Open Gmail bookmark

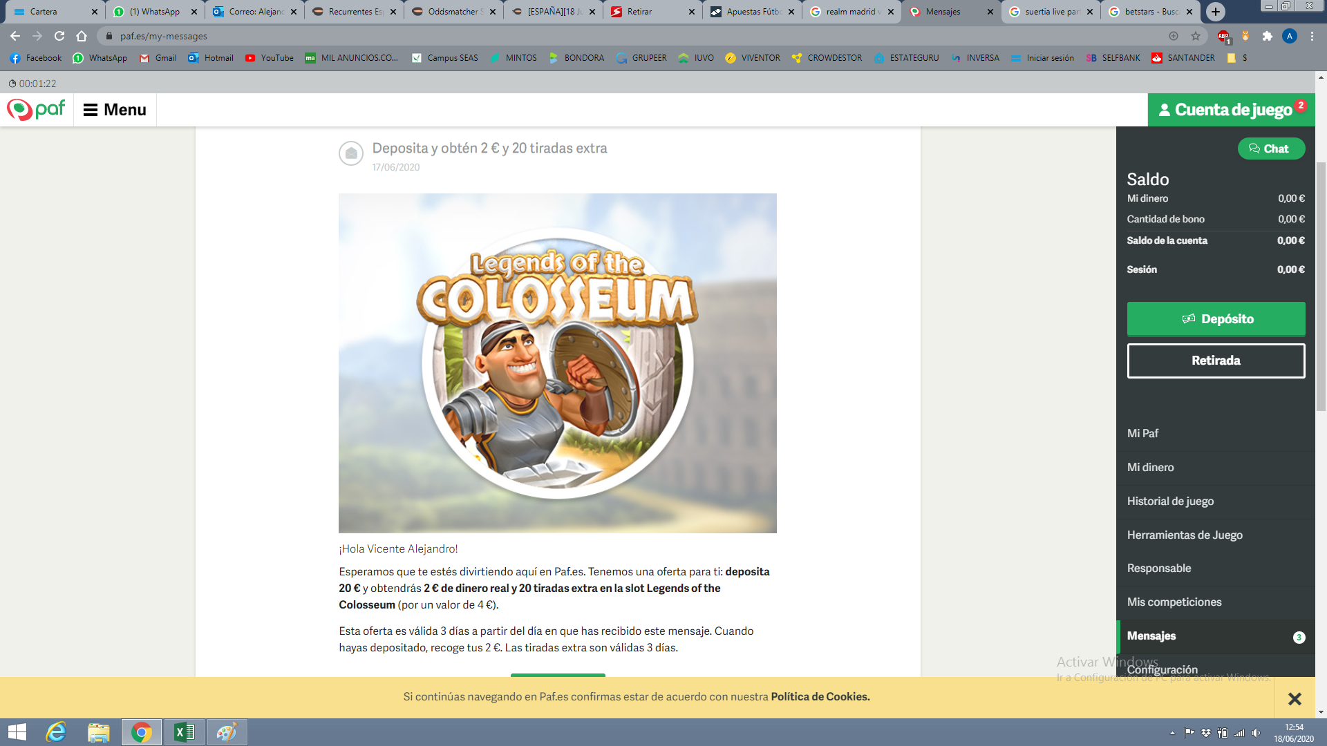click(x=158, y=58)
